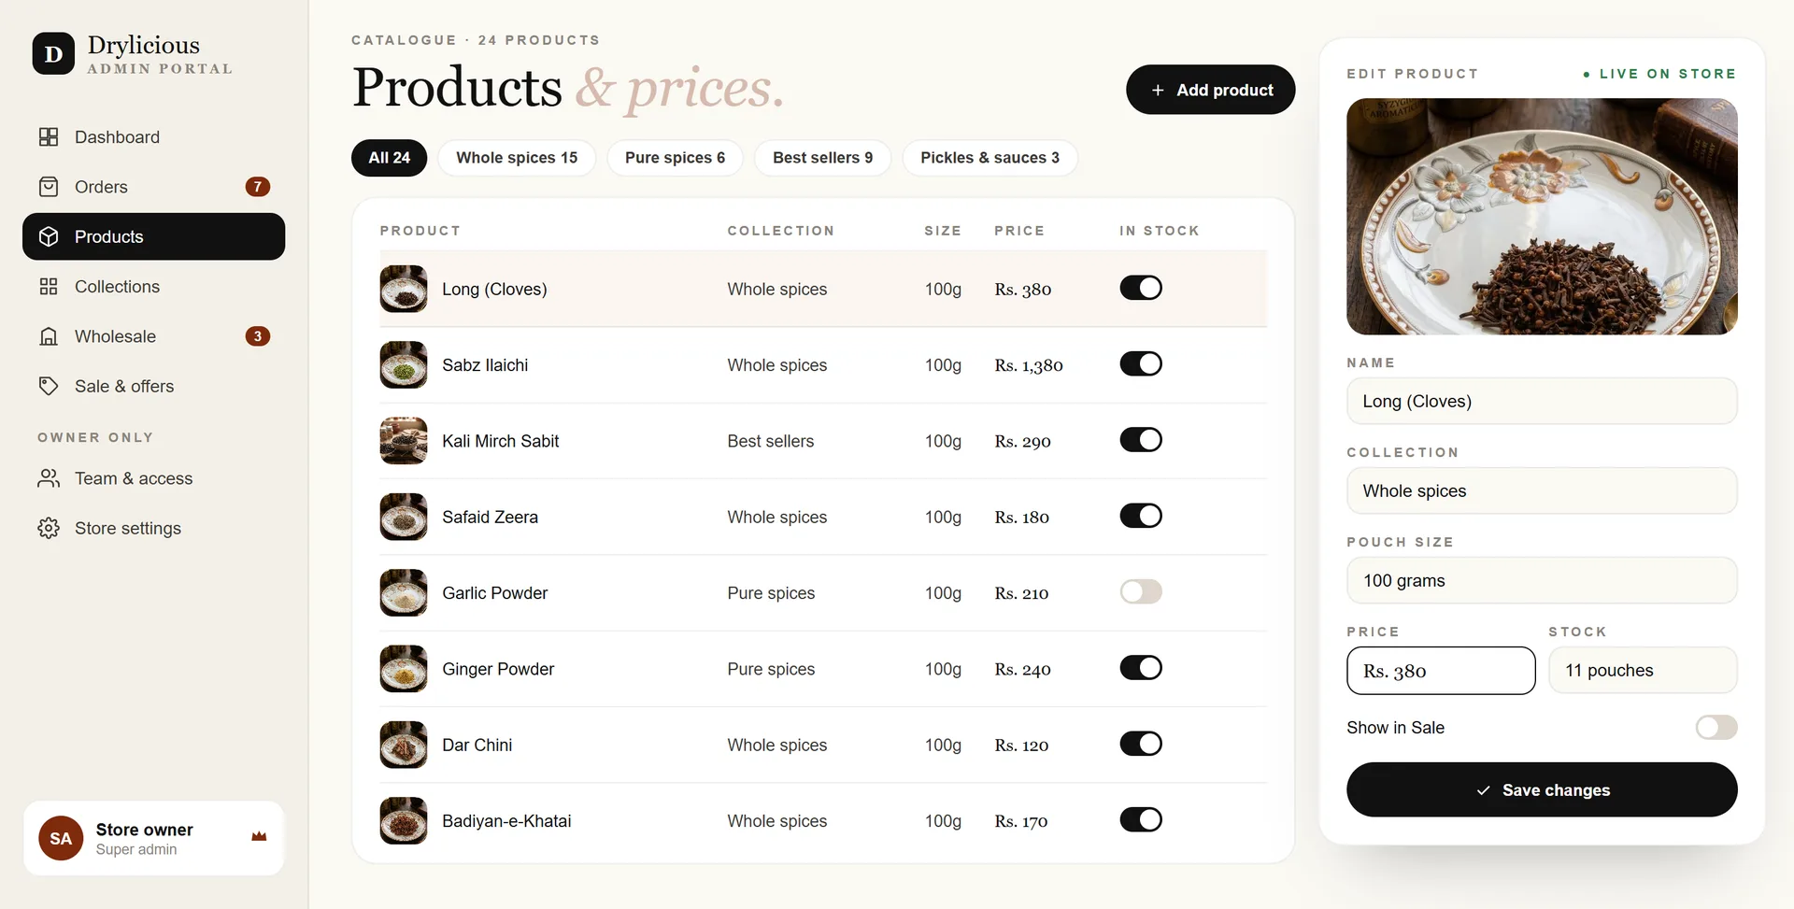The image size is (1794, 909).
Task: Select the Safaid Zeera product name
Action: 490,517
